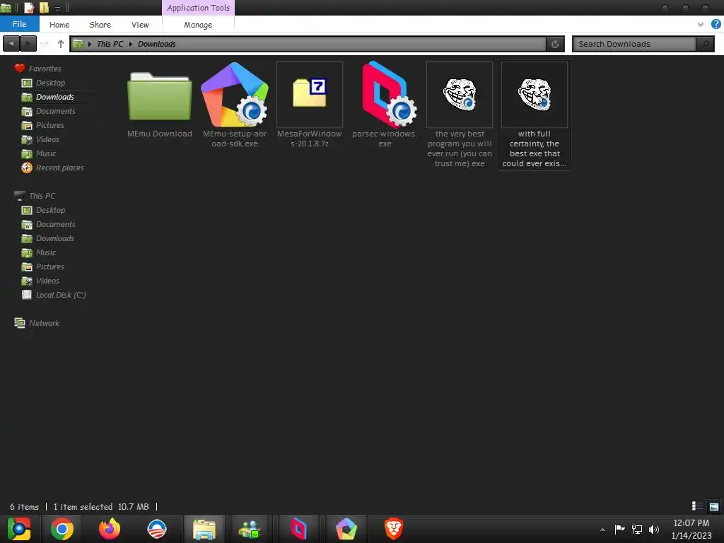Click This PC in the address bar

(110, 44)
